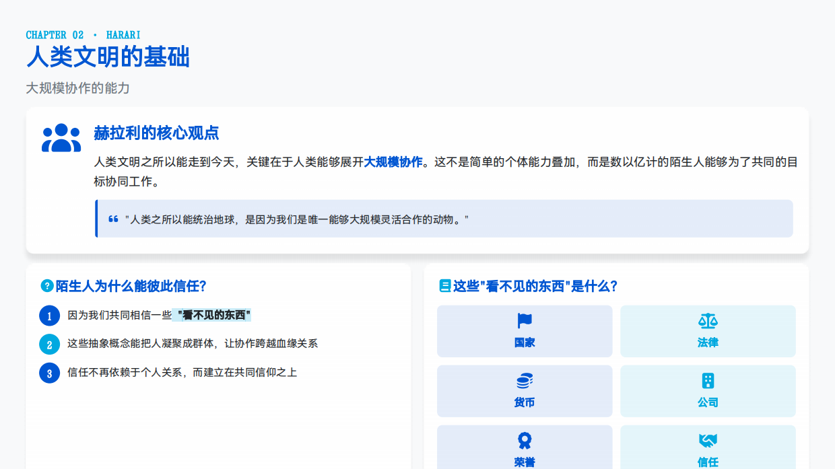Image resolution: width=835 pixels, height=469 pixels.
Task: Click the handshake icon for 信任
Action: (x=708, y=439)
